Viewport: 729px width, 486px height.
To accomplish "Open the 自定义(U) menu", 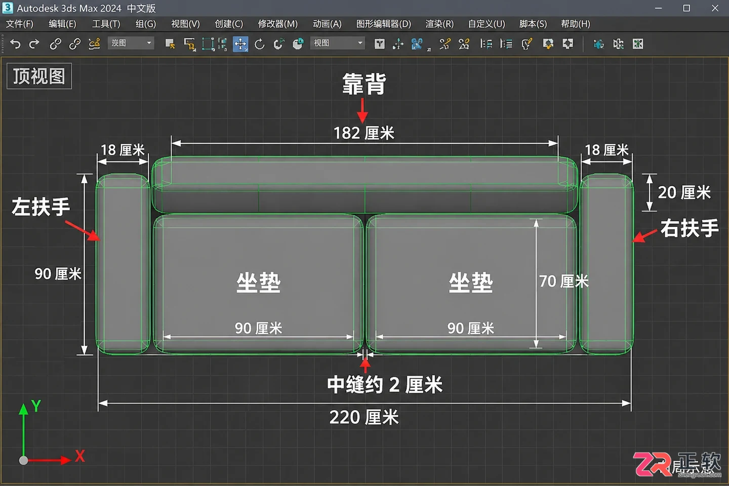I will [x=487, y=24].
